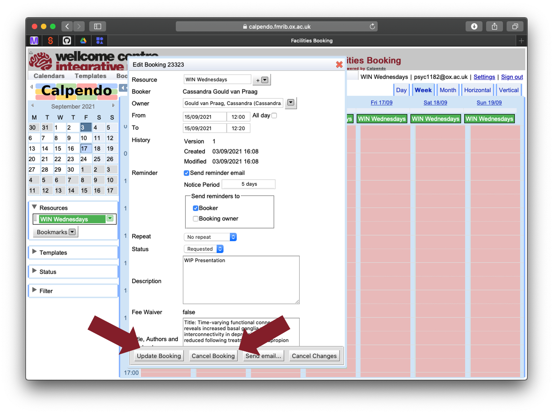Open the Google Drive bookmark favicon
Image resolution: width=553 pixels, height=414 pixels.
click(83, 41)
